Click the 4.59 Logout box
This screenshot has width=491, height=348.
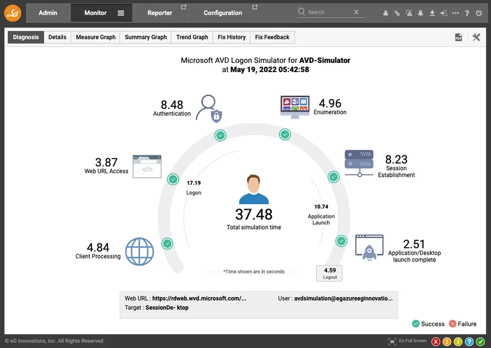point(329,273)
